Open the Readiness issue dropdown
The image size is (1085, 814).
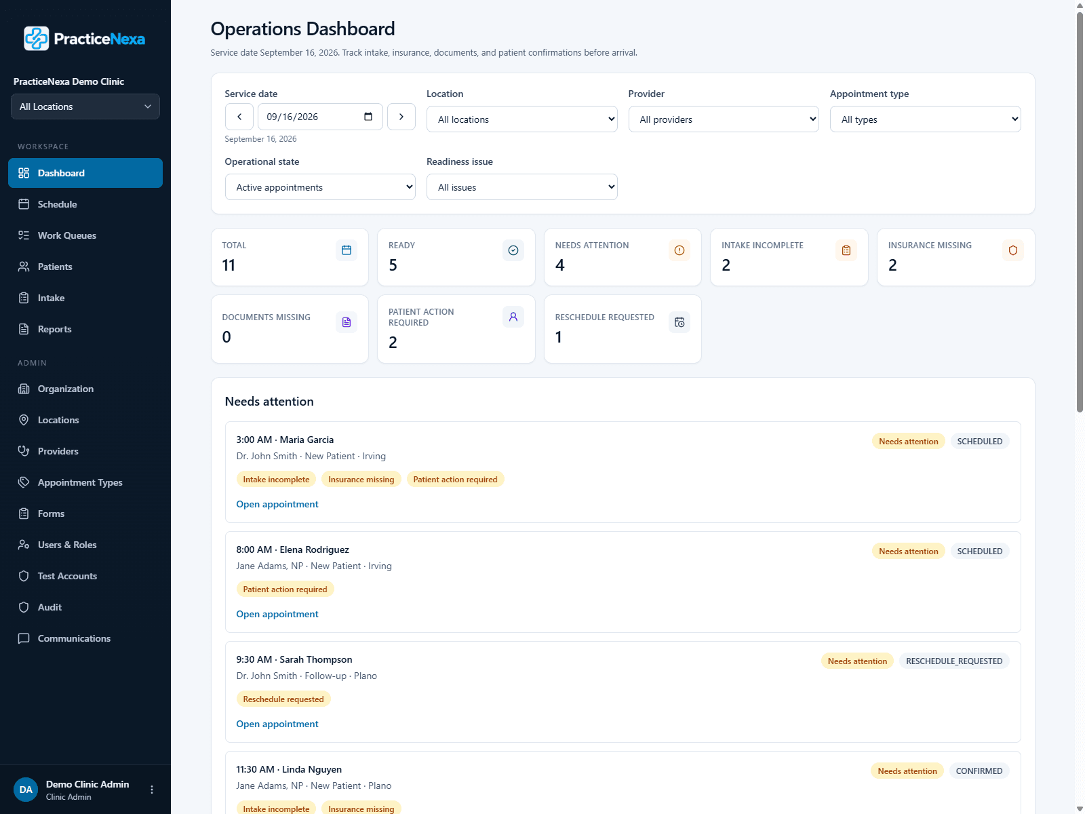pos(522,187)
